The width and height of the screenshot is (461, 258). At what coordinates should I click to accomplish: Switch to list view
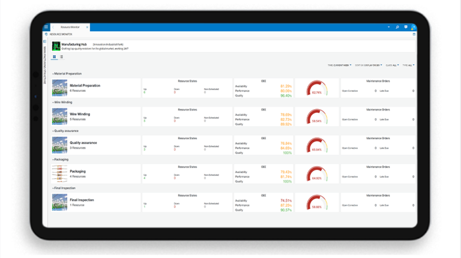point(61,57)
